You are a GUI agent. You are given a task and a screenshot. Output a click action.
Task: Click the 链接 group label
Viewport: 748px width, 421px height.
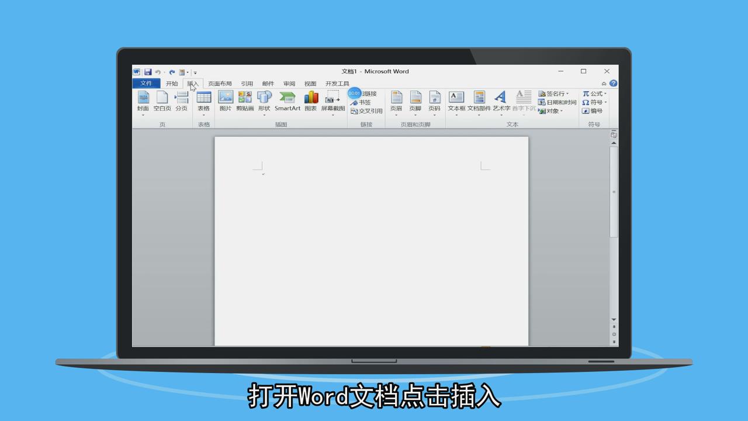tap(366, 125)
